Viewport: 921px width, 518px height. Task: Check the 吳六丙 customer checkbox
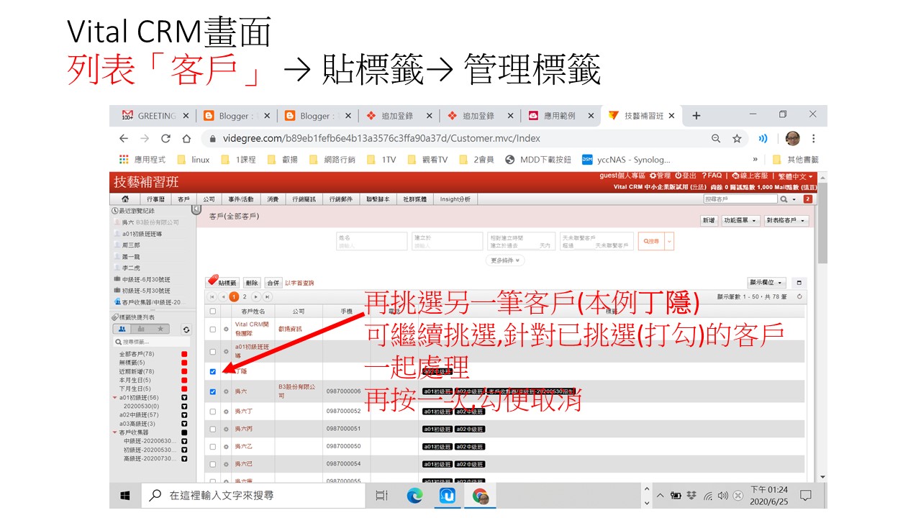pyautogui.click(x=212, y=429)
